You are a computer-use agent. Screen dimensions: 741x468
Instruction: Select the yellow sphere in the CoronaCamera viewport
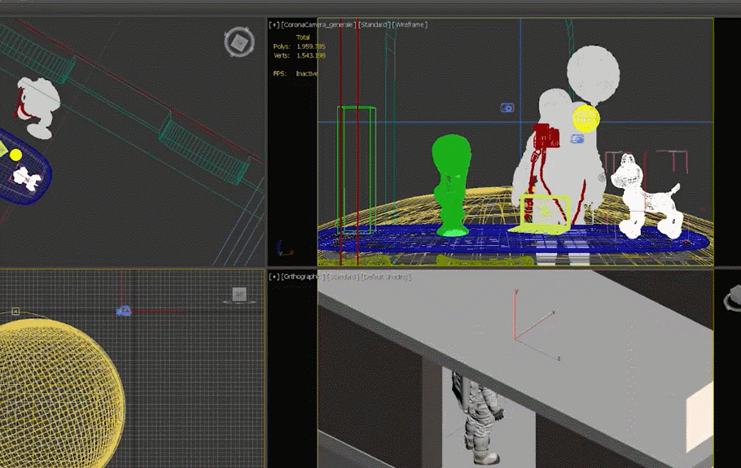586,118
